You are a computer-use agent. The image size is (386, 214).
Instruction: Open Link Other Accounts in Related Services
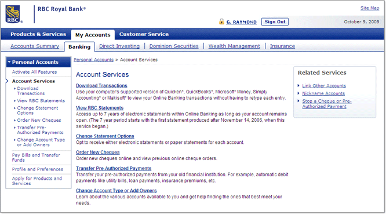[x=324, y=86]
